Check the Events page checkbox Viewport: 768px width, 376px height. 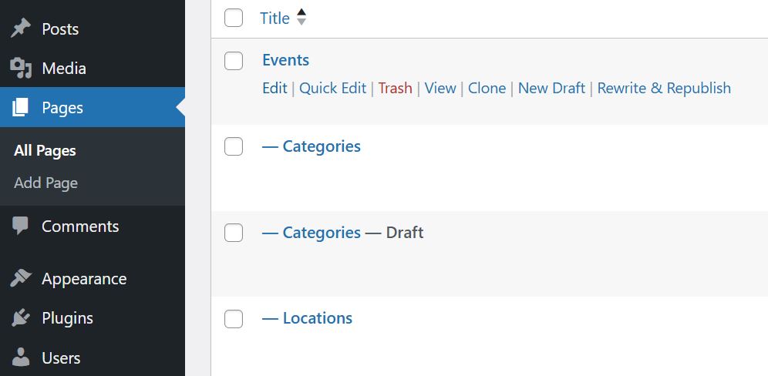[x=234, y=60]
